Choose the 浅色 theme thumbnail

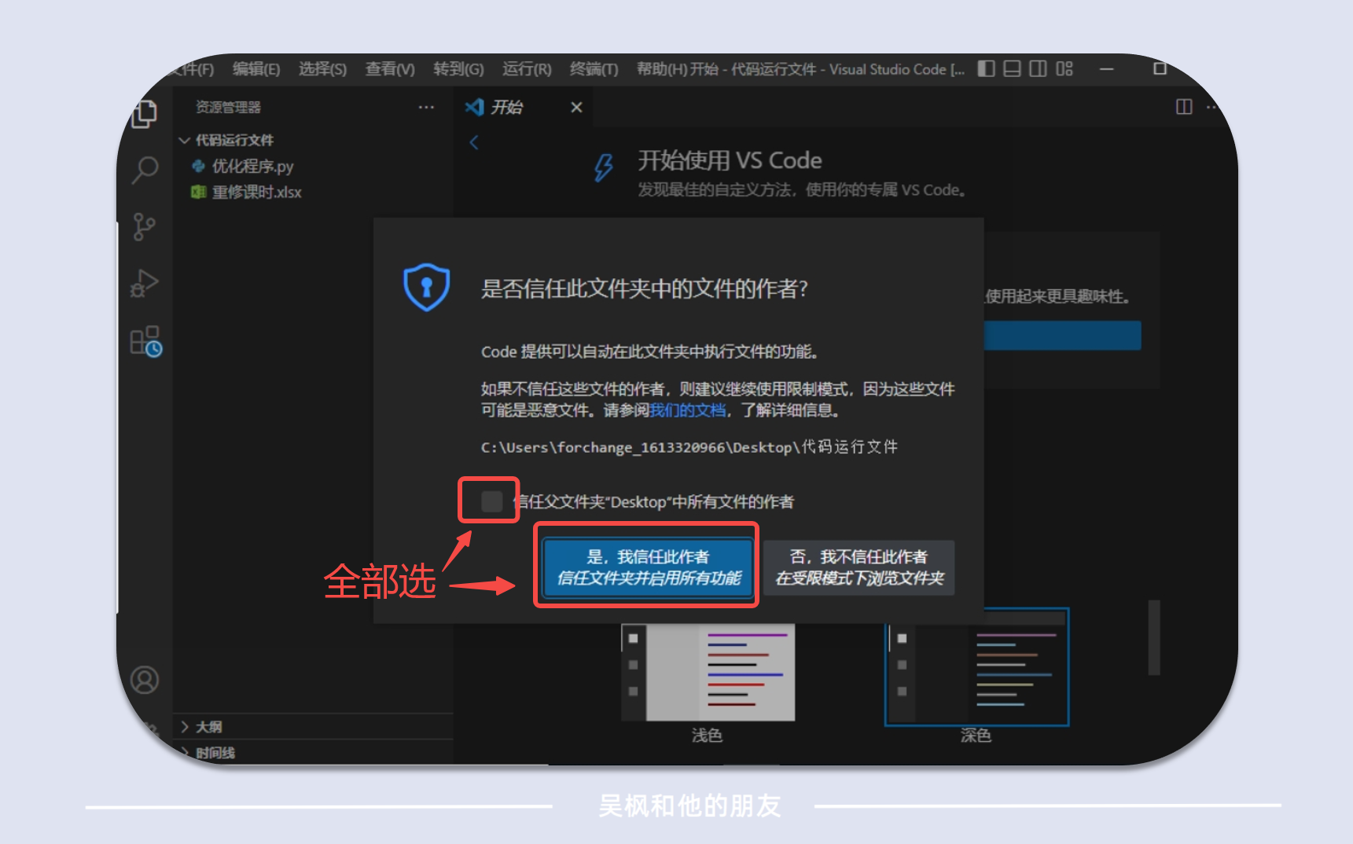point(708,673)
